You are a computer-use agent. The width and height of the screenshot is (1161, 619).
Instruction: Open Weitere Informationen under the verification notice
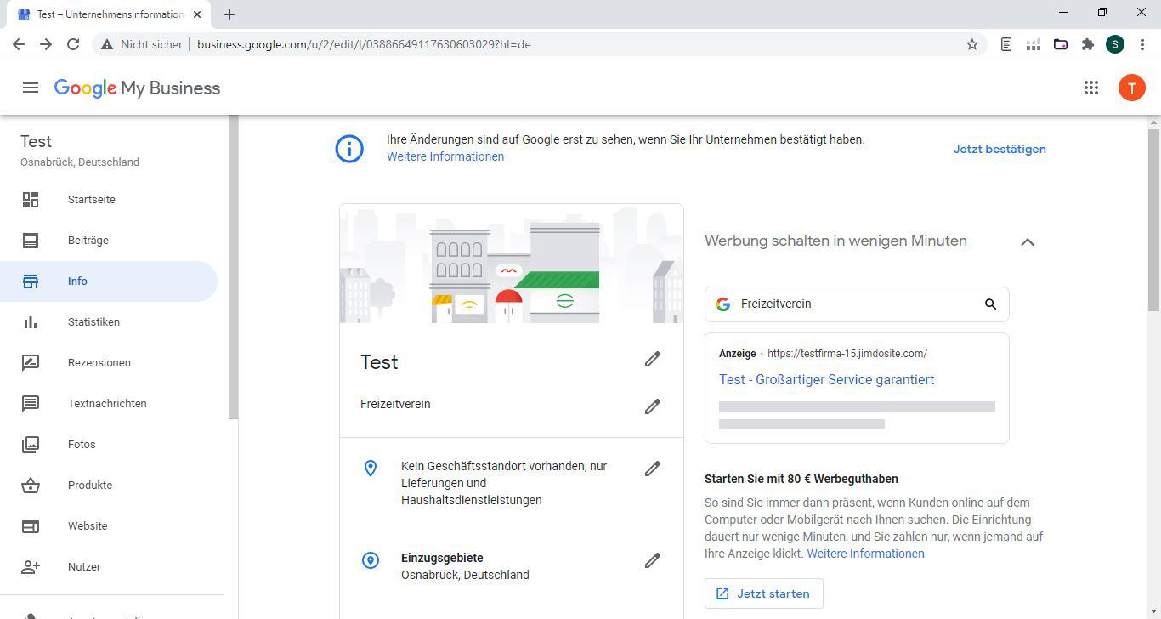click(x=445, y=156)
